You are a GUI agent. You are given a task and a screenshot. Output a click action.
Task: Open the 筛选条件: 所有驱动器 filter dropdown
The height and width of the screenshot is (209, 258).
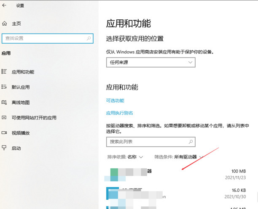click(178, 157)
